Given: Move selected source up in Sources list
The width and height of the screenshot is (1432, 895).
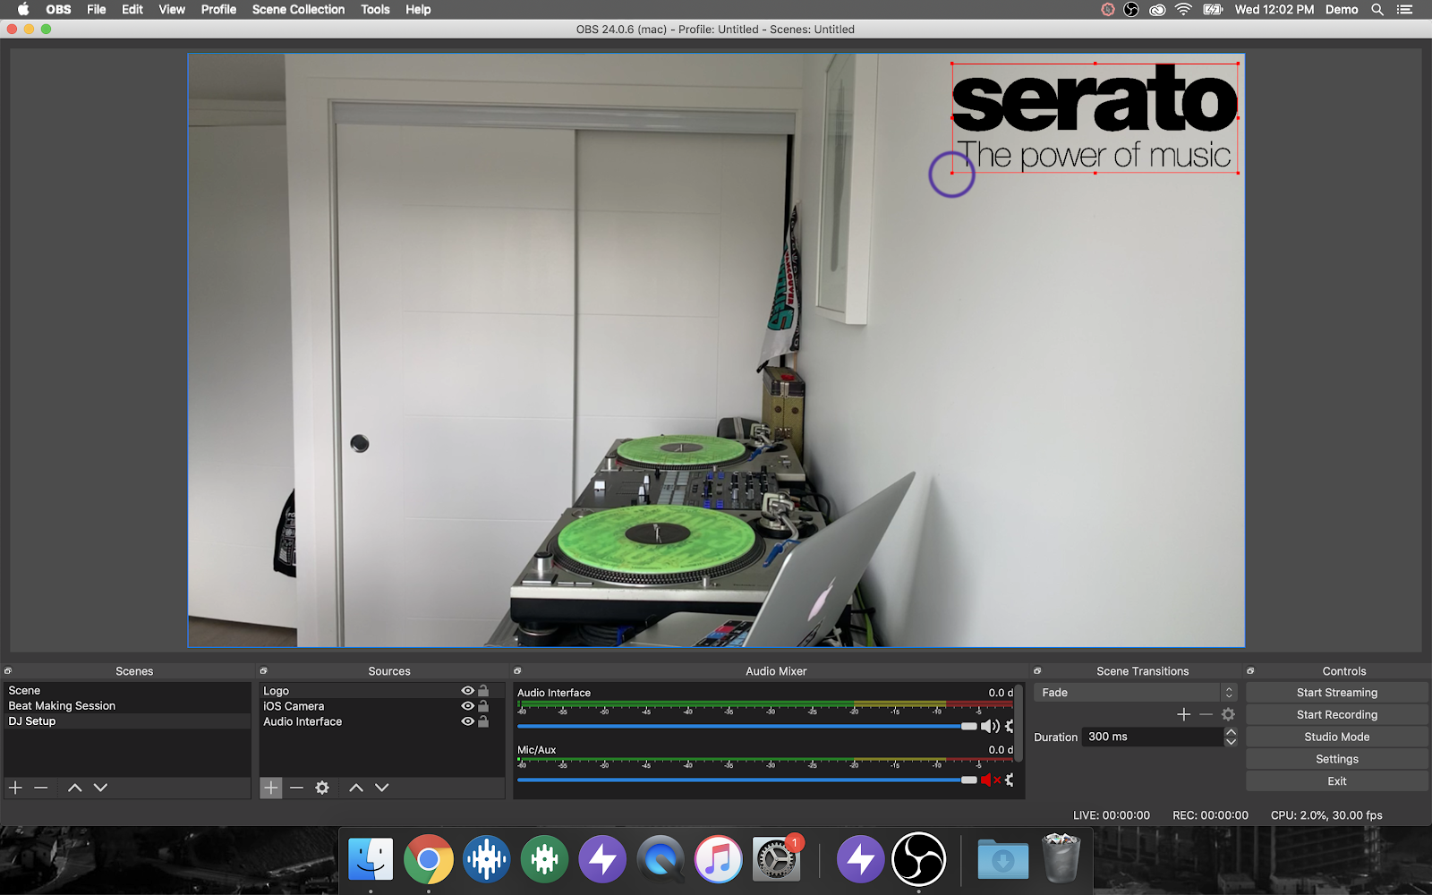Looking at the screenshot, I should [x=356, y=788].
